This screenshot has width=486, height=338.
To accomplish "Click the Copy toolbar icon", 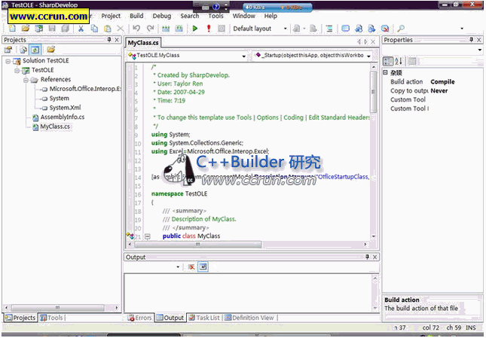I will click(94, 29).
